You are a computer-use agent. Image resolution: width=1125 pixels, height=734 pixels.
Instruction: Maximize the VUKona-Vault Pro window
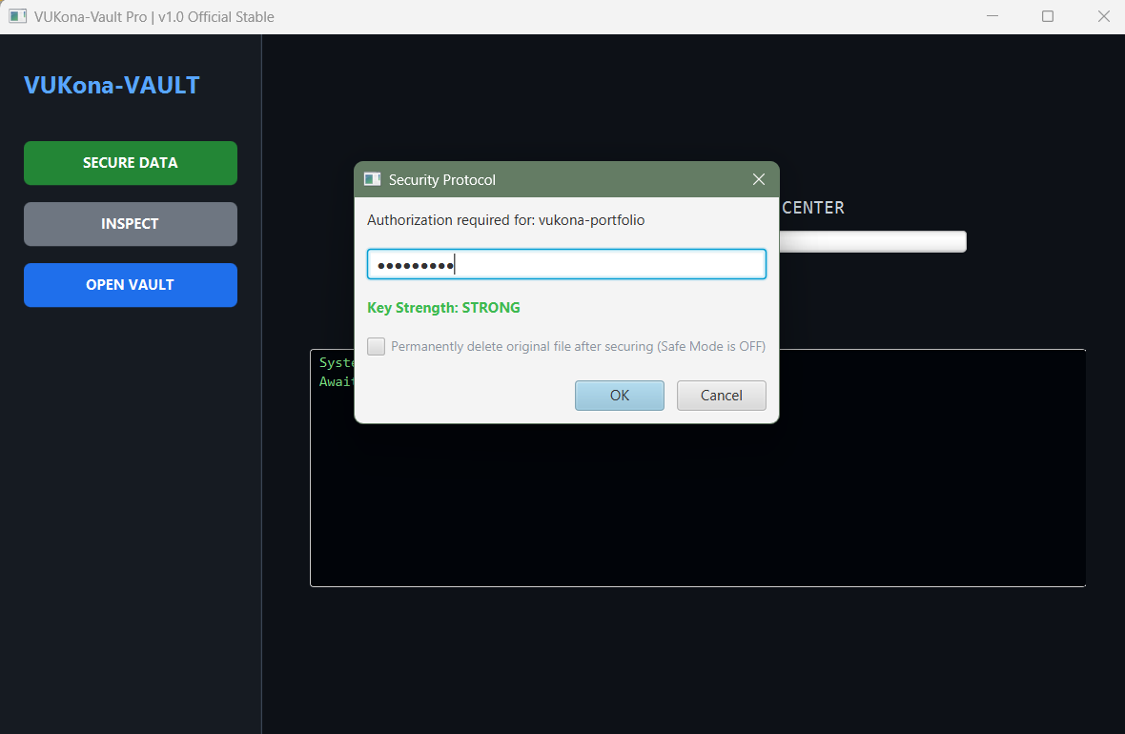coord(1048,16)
